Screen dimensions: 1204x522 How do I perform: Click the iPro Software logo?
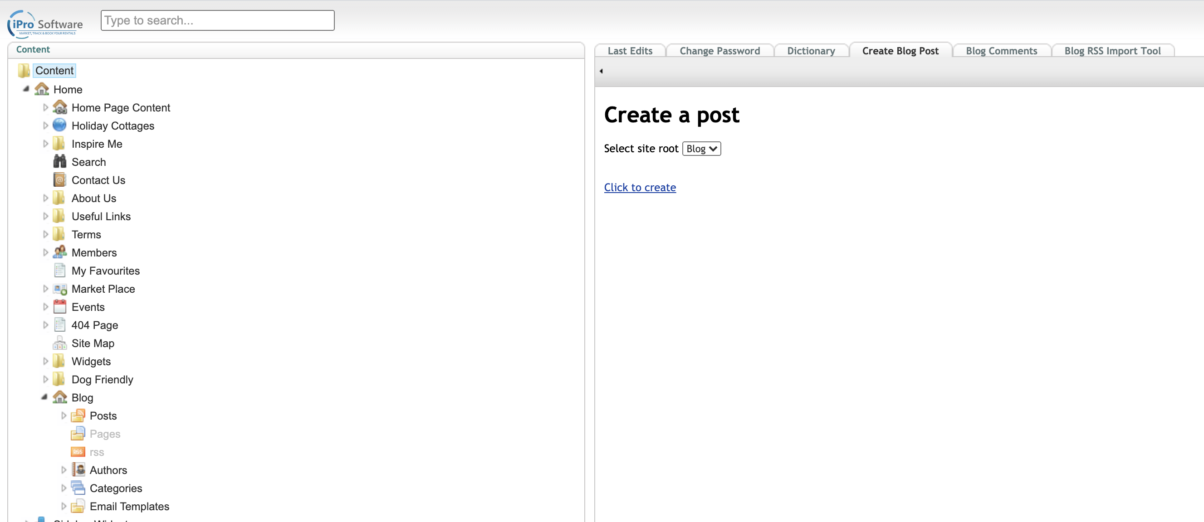click(45, 24)
